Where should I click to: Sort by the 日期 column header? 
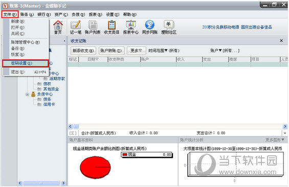[93, 59]
